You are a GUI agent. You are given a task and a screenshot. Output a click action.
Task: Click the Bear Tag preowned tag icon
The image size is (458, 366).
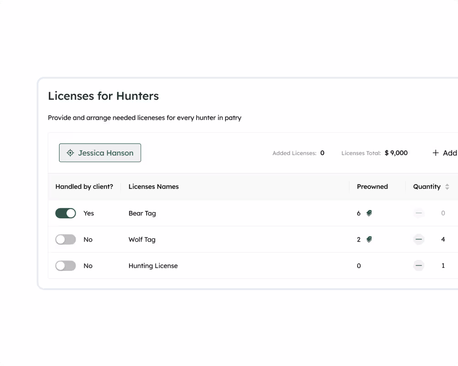point(369,213)
